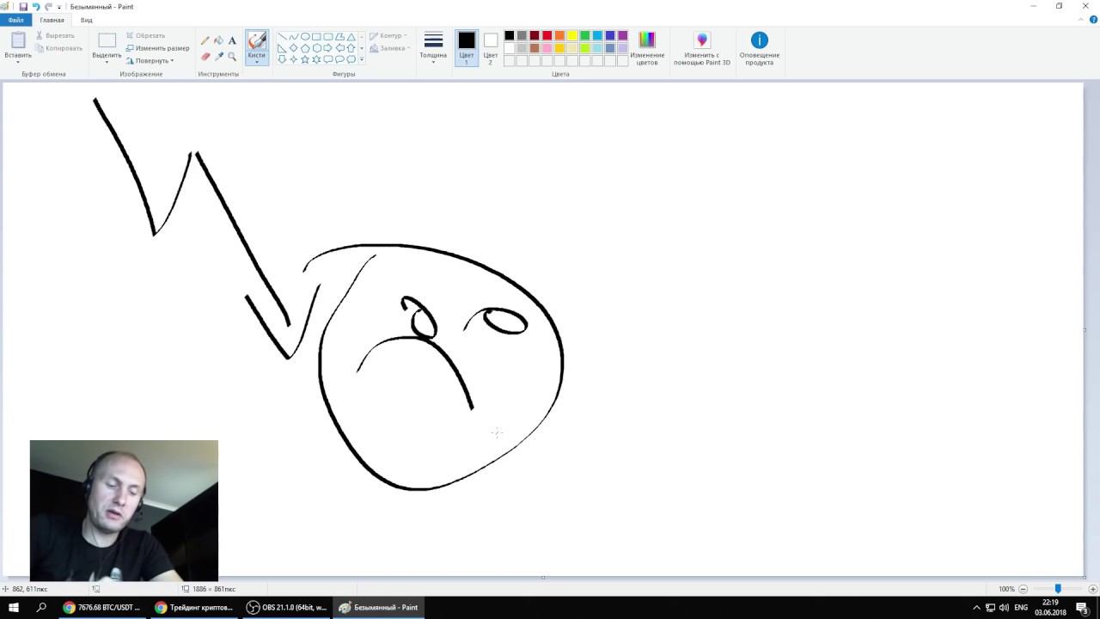Pick the green color swatch
Image resolution: width=1100 pixels, height=619 pixels.
[584, 36]
